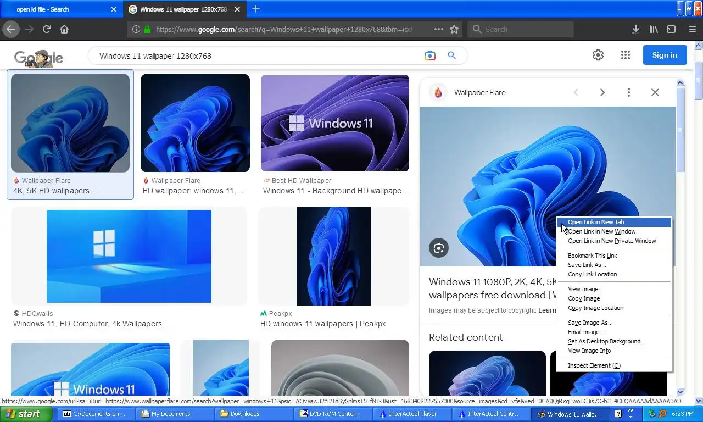
Task: Close the 'open id file - Search' tab
Action: click(114, 9)
